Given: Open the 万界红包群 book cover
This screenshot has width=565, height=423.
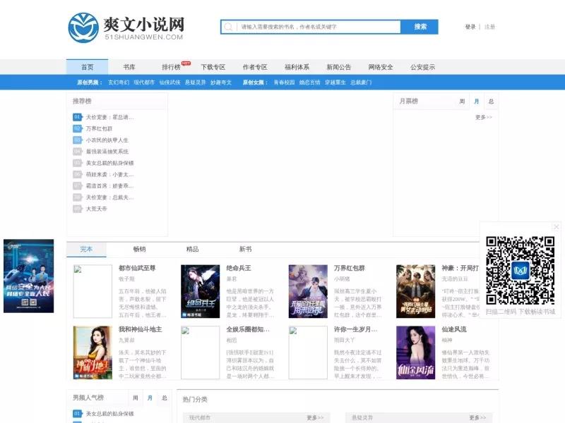Looking at the screenshot, I should point(308,291).
